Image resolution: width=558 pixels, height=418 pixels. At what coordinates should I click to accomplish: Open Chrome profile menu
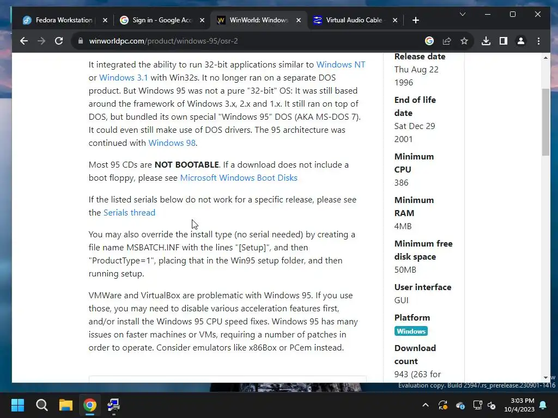(x=520, y=41)
